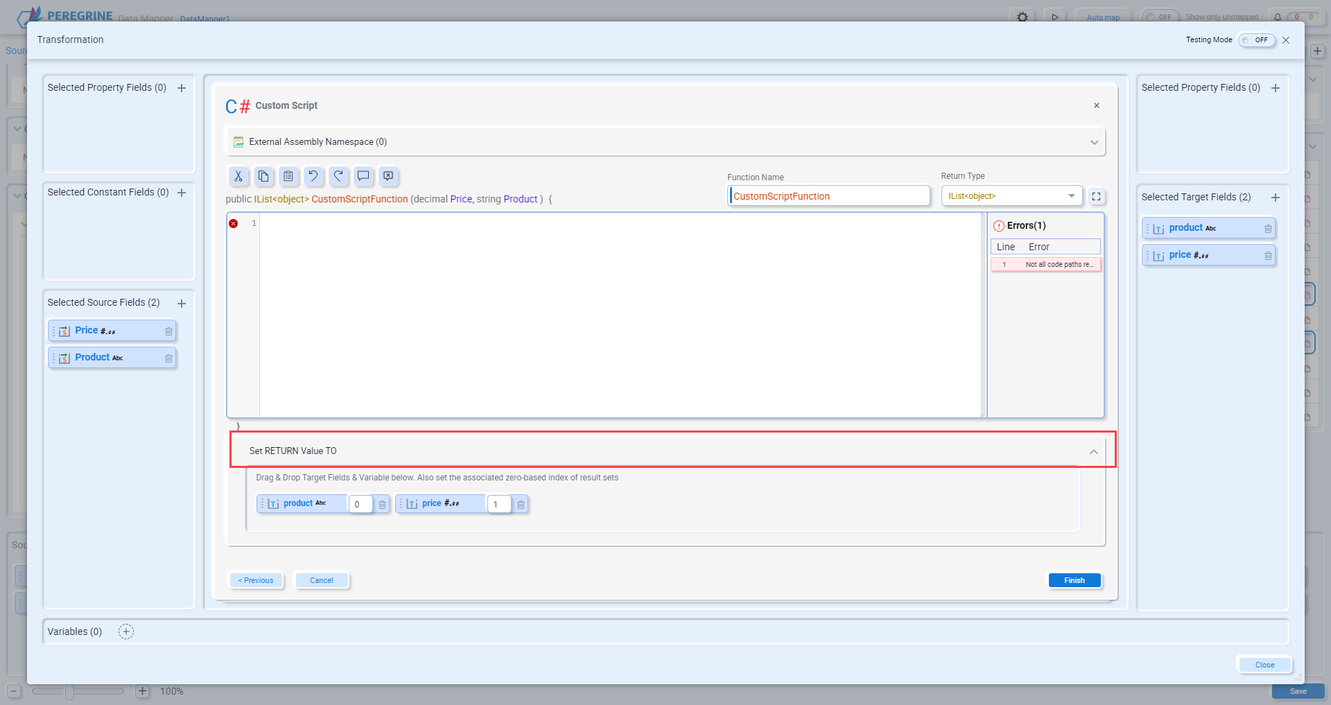Delete the price target field

tap(1268, 256)
